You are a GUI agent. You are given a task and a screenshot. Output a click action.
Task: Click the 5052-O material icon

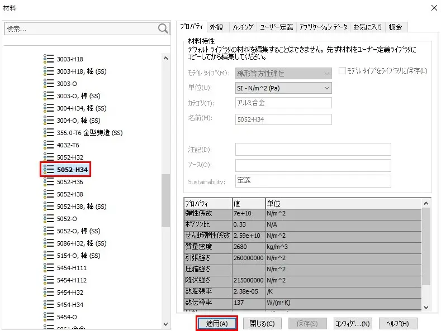click(49, 219)
